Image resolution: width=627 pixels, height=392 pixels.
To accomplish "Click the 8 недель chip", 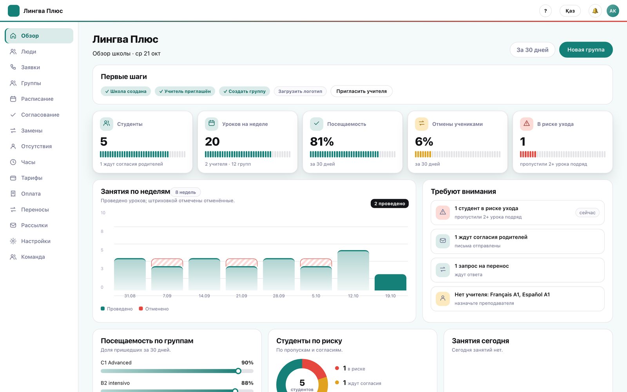I will pyautogui.click(x=185, y=192).
